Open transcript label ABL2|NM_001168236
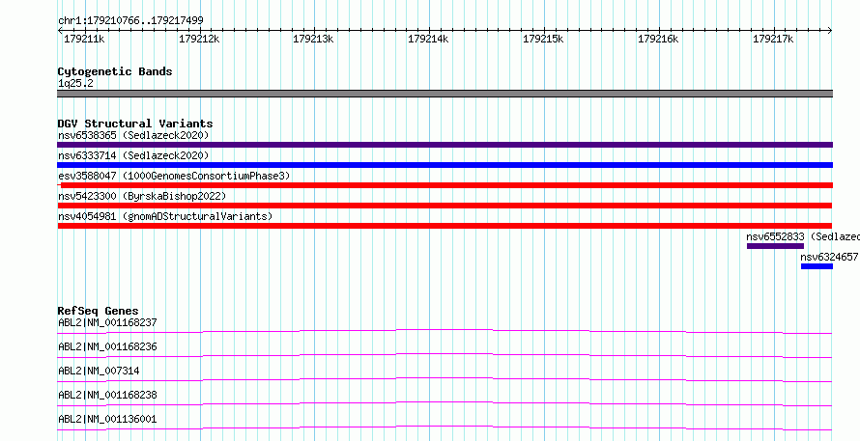860x441 pixels. pyautogui.click(x=107, y=346)
